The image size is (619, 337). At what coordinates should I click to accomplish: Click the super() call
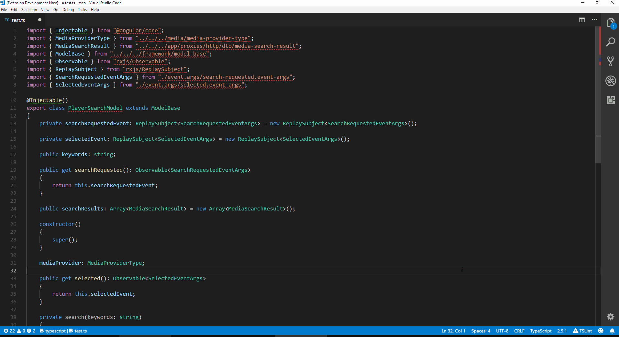(x=65, y=240)
